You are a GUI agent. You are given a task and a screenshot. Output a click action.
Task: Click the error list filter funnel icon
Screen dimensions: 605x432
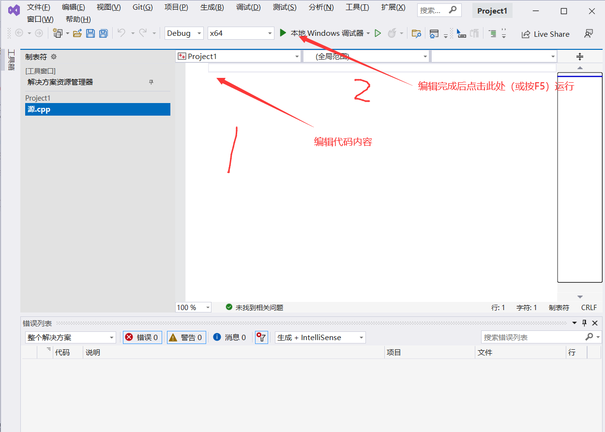click(x=261, y=337)
